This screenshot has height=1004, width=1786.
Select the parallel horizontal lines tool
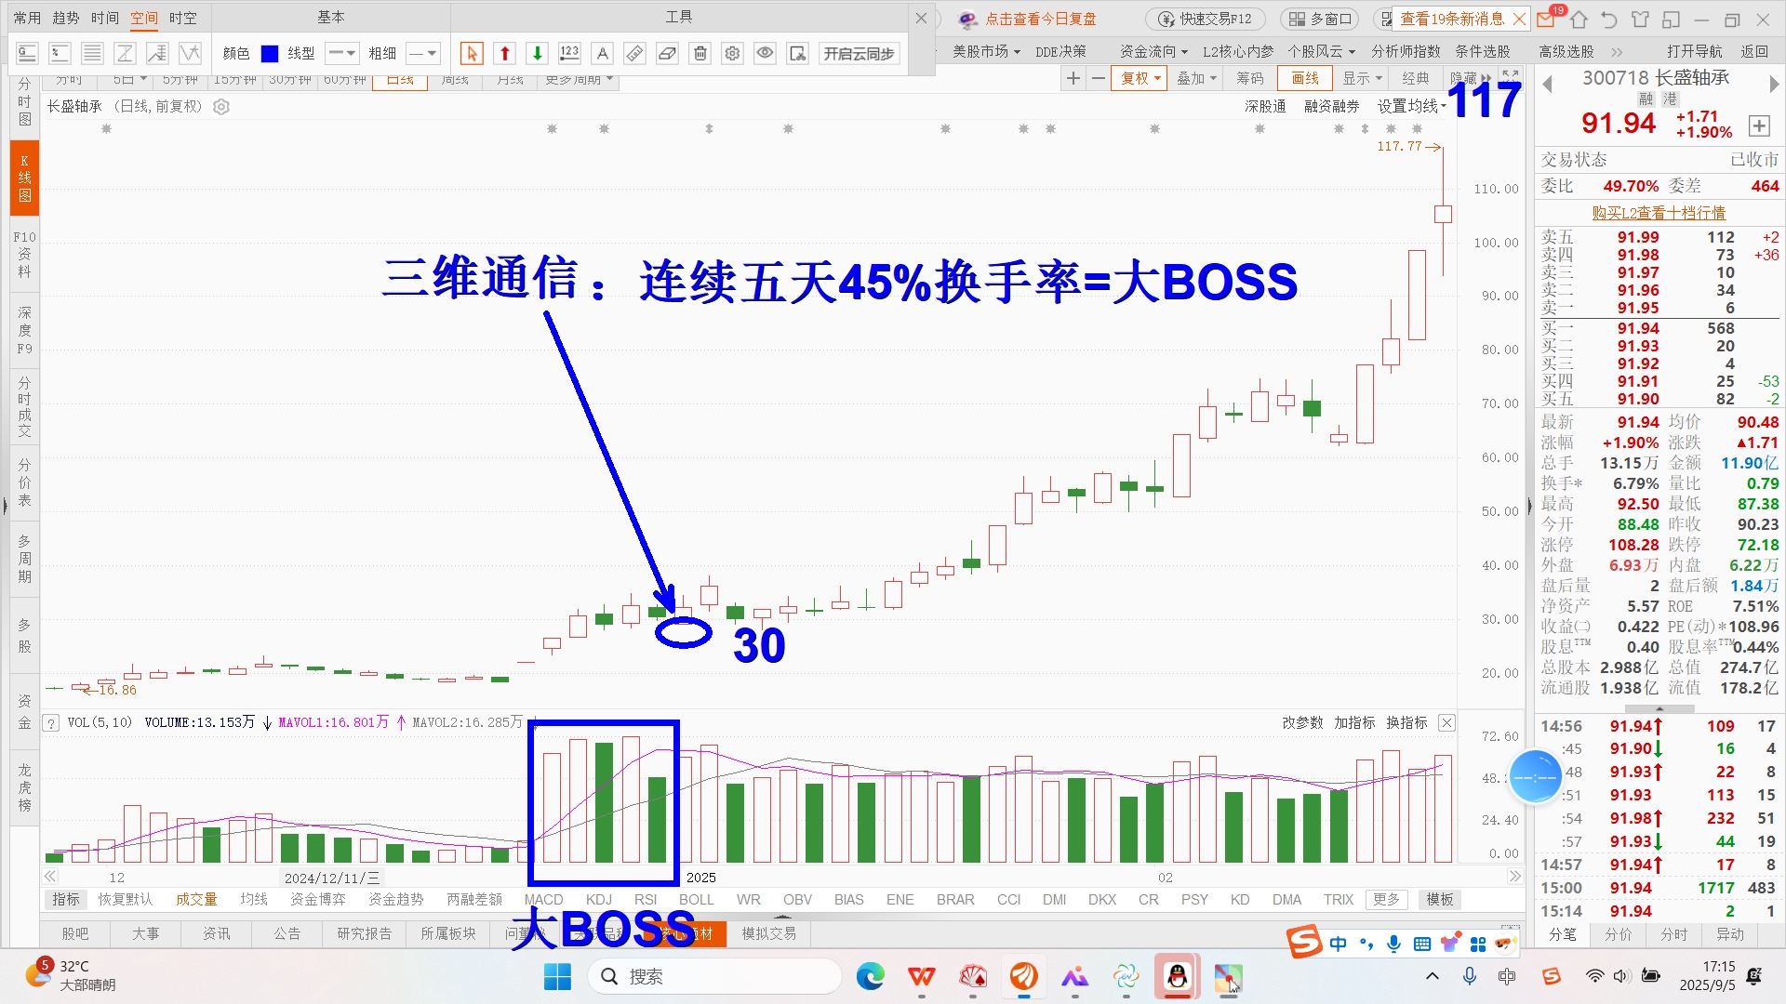pos(92,53)
